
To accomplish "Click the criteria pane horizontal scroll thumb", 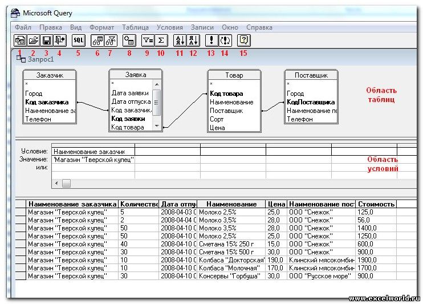I will click(x=66, y=183).
